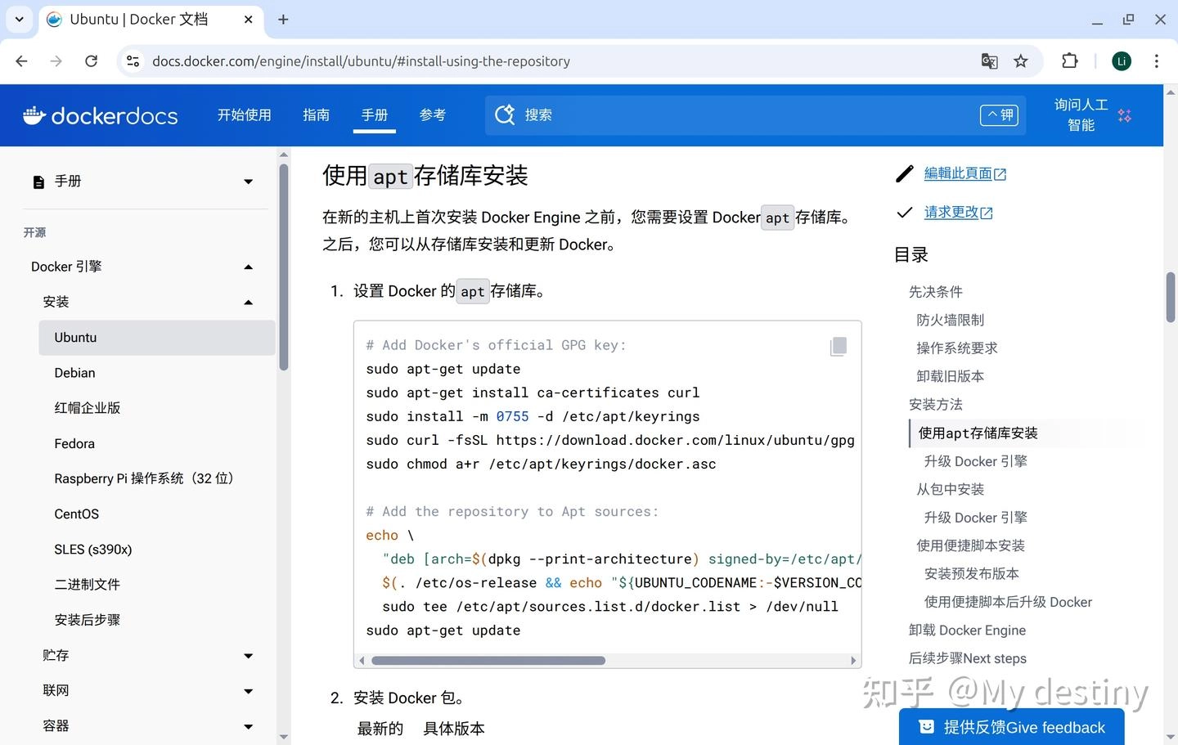Open the 編輯此頁面 link
1178x745 pixels.
coord(957,173)
